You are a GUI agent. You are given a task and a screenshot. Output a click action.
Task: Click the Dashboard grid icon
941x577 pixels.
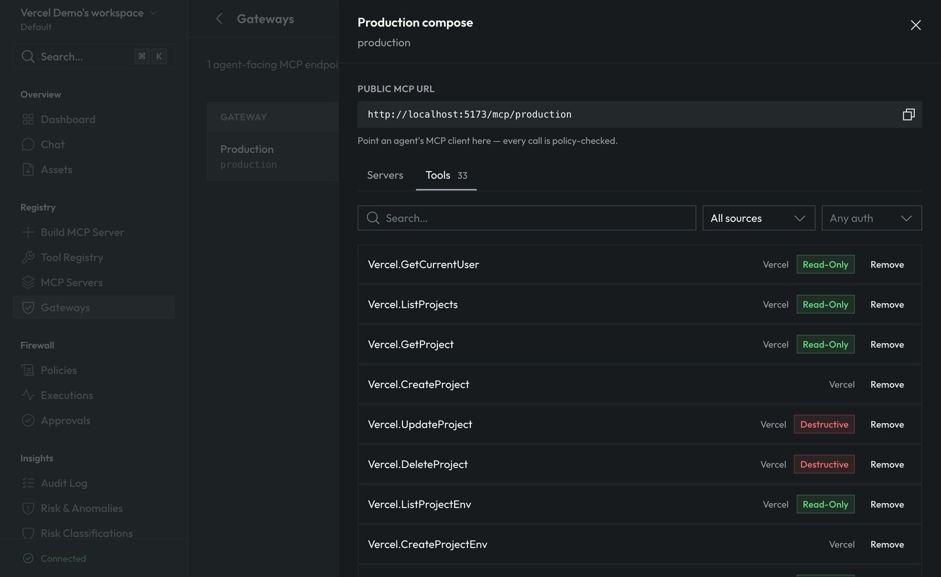[x=28, y=119]
